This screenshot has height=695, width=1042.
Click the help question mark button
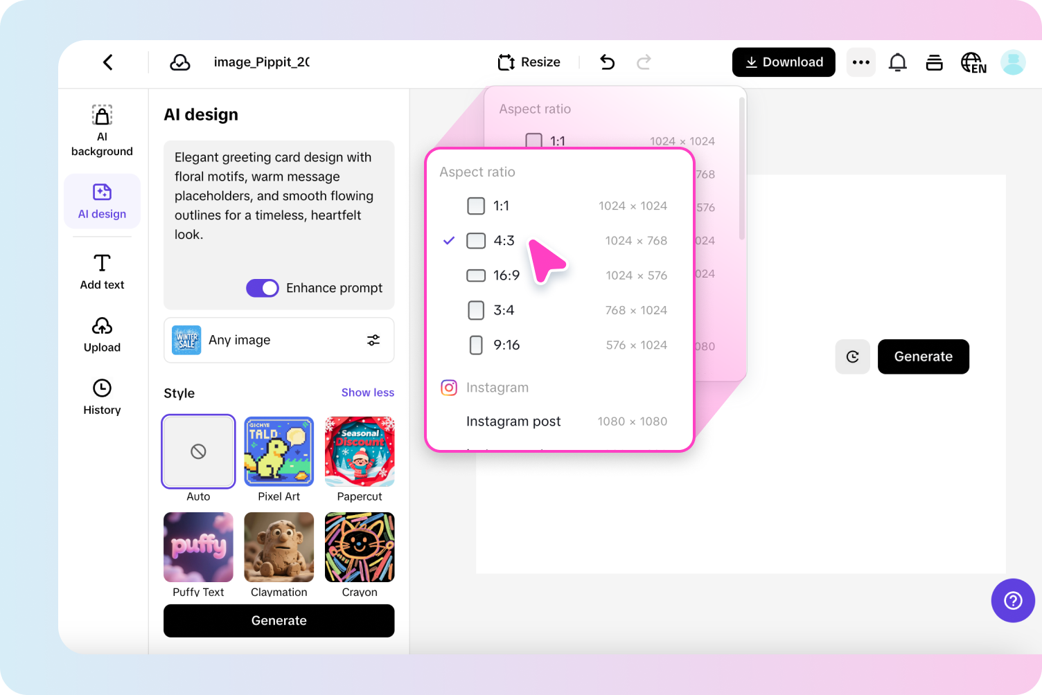pos(1013,600)
